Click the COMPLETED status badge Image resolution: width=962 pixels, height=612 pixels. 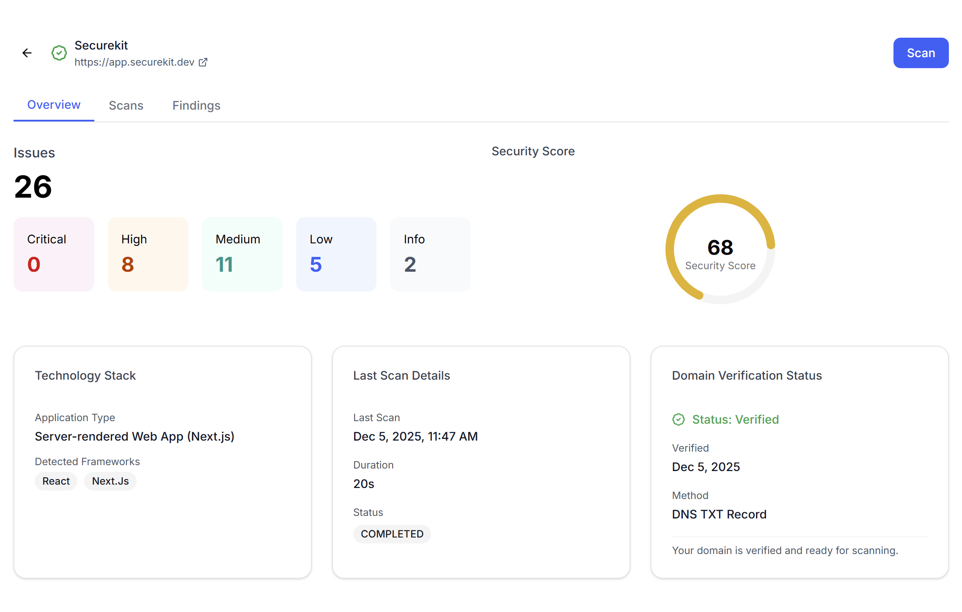tap(392, 534)
